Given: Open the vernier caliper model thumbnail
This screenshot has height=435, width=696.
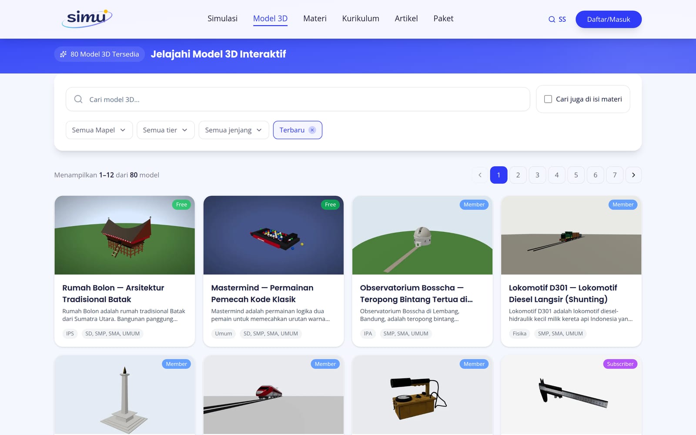Looking at the screenshot, I should click(x=571, y=395).
